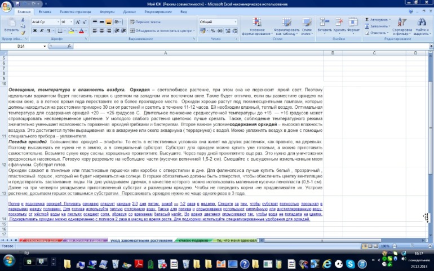Switch to the 'Вставка' ribbon tab
This screenshot has height=271, width=434.
pyautogui.click(x=45, y=11)
